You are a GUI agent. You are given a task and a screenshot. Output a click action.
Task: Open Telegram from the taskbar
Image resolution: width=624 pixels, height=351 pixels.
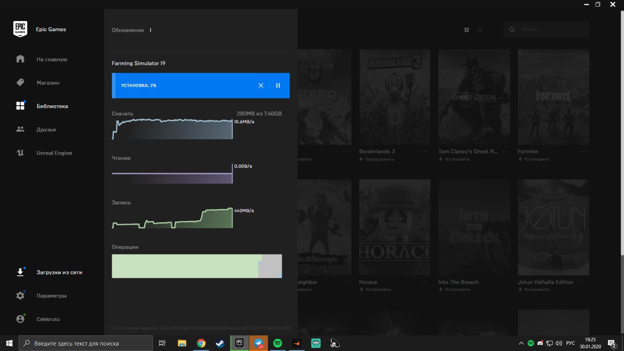pyautogui.click(x=258, y=343)
